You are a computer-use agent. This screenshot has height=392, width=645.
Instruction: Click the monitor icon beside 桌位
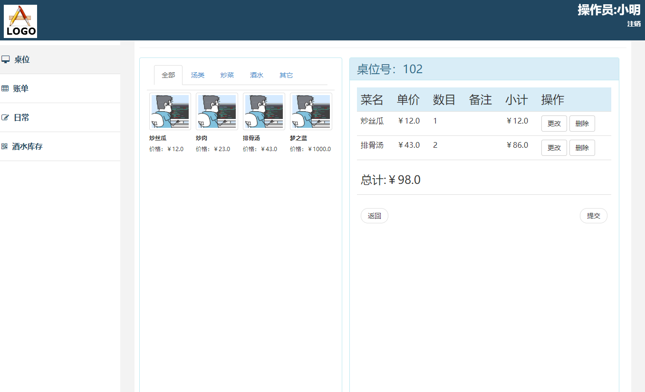pos(6,59)
